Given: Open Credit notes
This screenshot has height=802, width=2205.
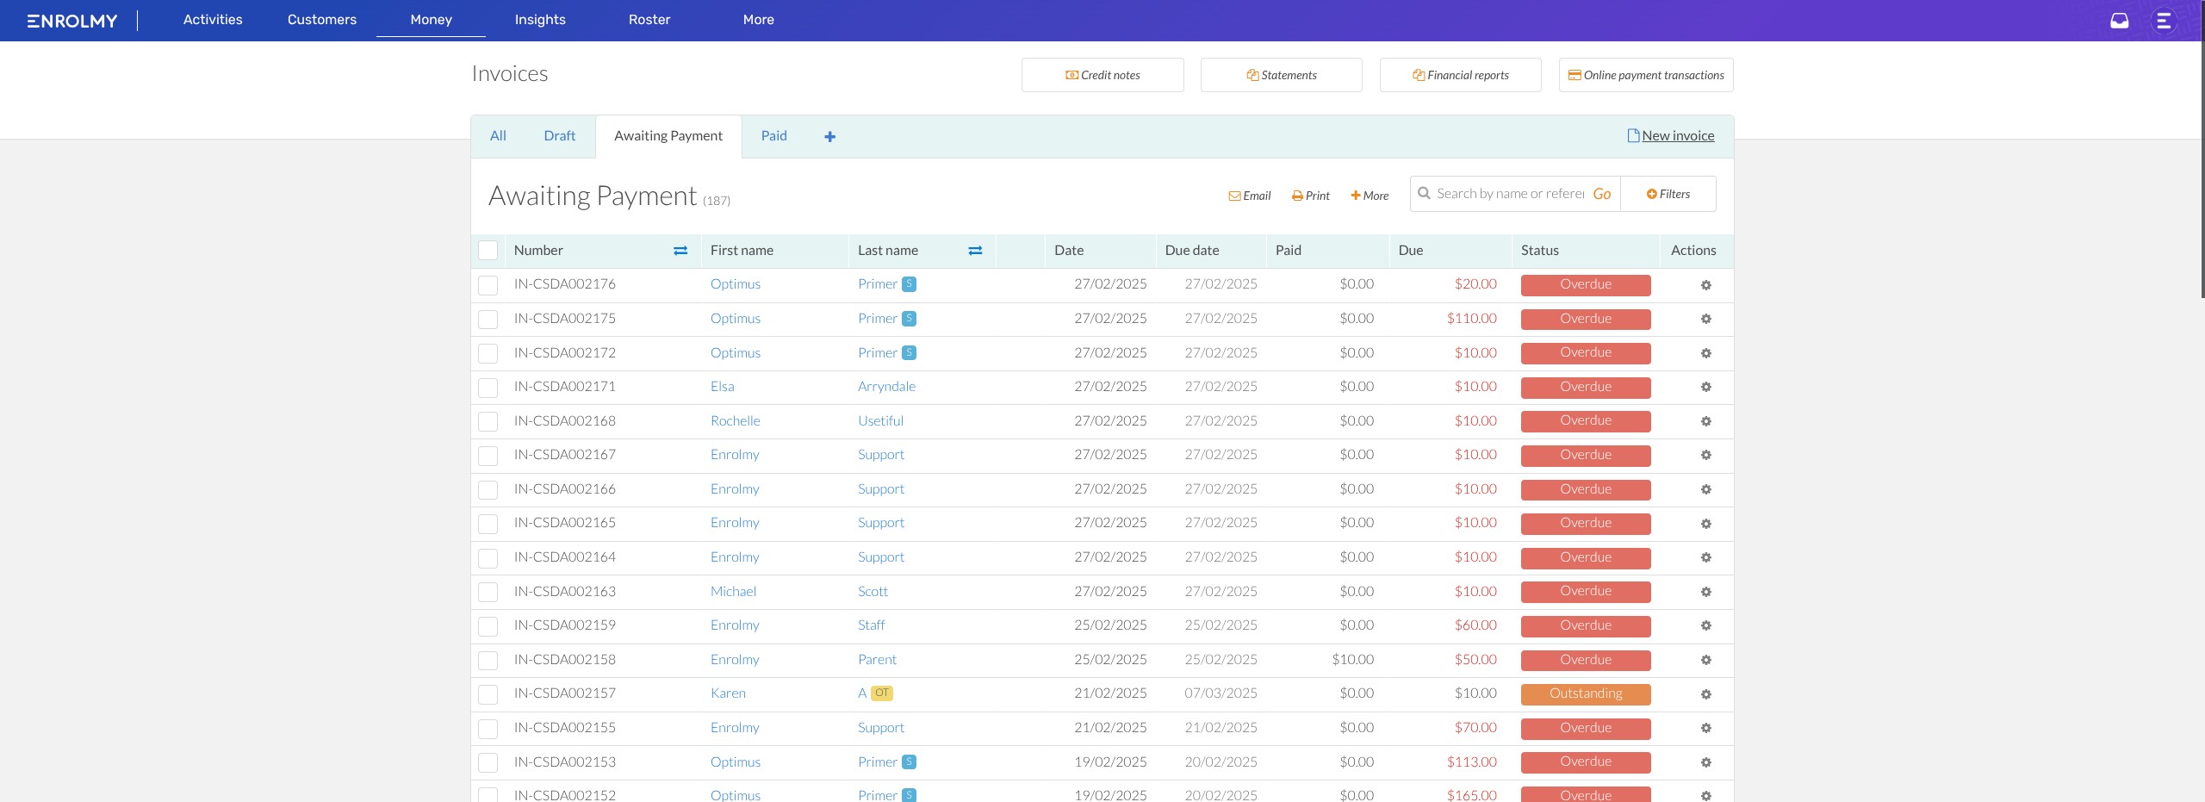Looking at the screenshot, I should pos(1102,75).
